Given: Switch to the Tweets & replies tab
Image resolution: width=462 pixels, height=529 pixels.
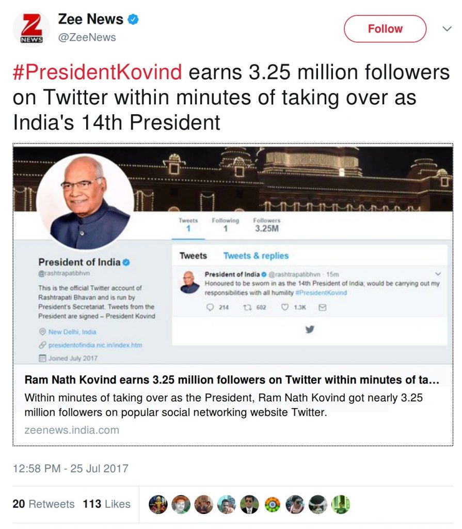Looking at the screenshot, I should 256,256.
